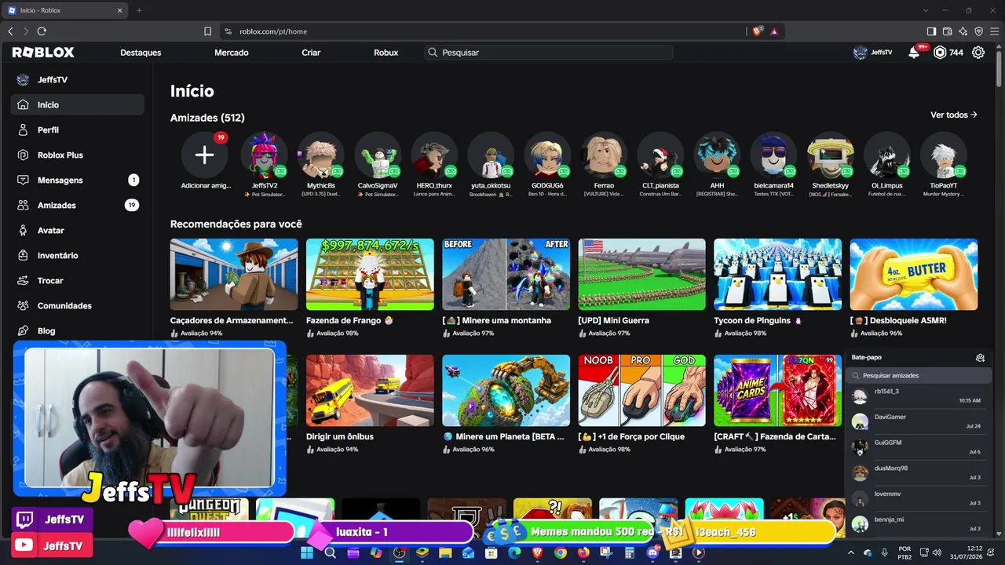This screenshot has height=565, width=1005.
Task: Open Avatar in the sidebar
Action: tap(77, 230)
